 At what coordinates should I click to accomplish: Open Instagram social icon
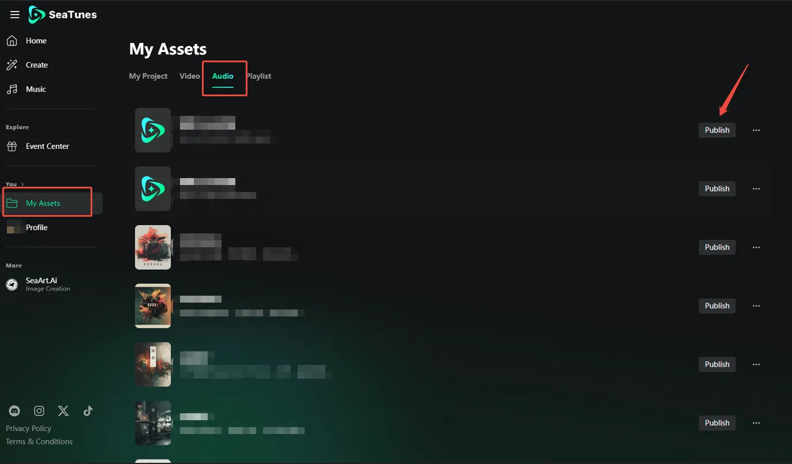pos(39,411)
